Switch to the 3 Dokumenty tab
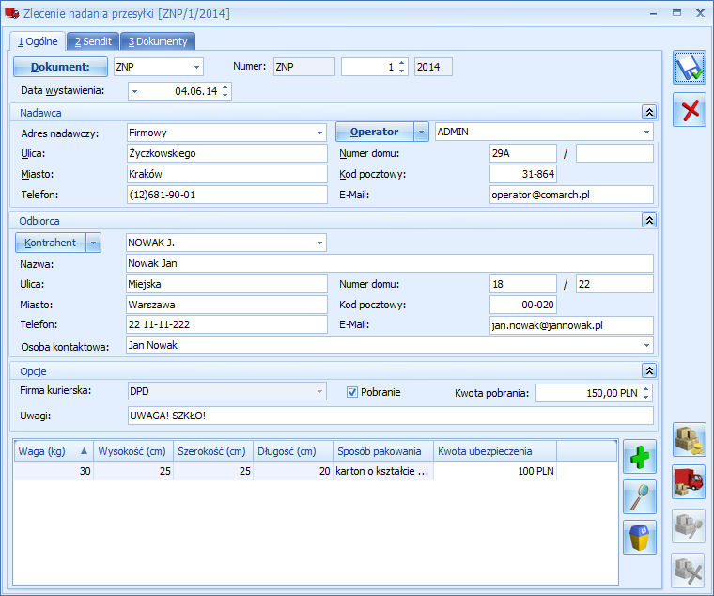The width and height of the screenshot is (714, 596). [x=158, y=41]
